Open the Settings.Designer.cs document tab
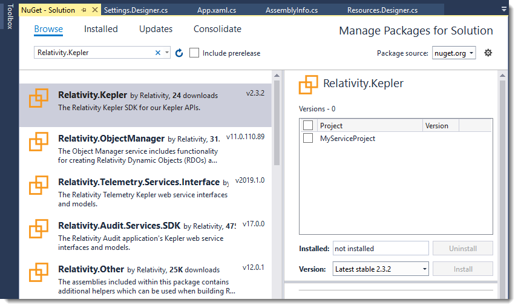The image size is (518, 308). [x=136, y=10]
